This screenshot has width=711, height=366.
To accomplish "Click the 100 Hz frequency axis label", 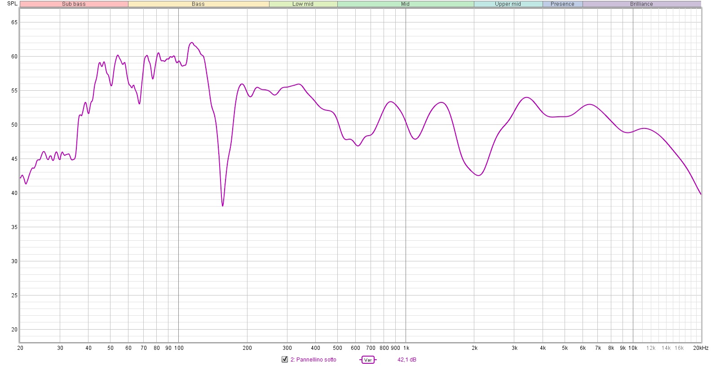I will click(179, 348).
